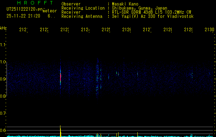This screenshot has height=137, width=216.
Task: Click the "meteor" label under the file name
Action: [50, 11]
